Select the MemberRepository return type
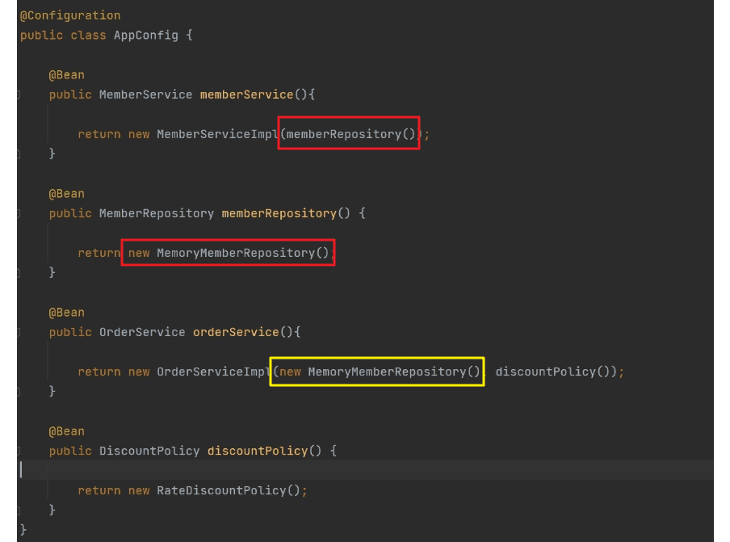 (157, 213)
